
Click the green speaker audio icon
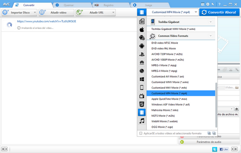(x=182, y=142)
